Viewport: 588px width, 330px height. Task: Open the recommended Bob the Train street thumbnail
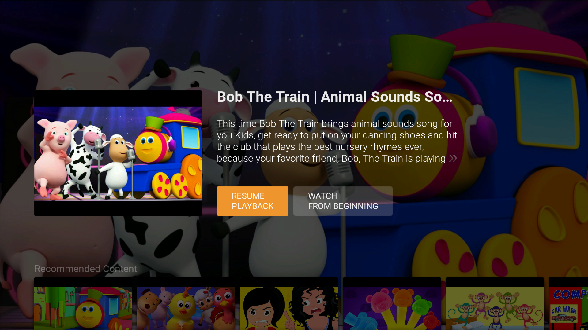pos(83,304)
